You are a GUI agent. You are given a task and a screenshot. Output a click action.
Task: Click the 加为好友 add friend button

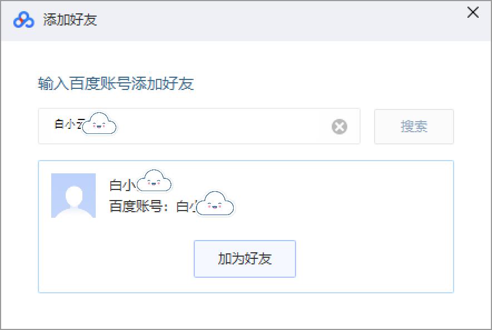tap(244, 259)
